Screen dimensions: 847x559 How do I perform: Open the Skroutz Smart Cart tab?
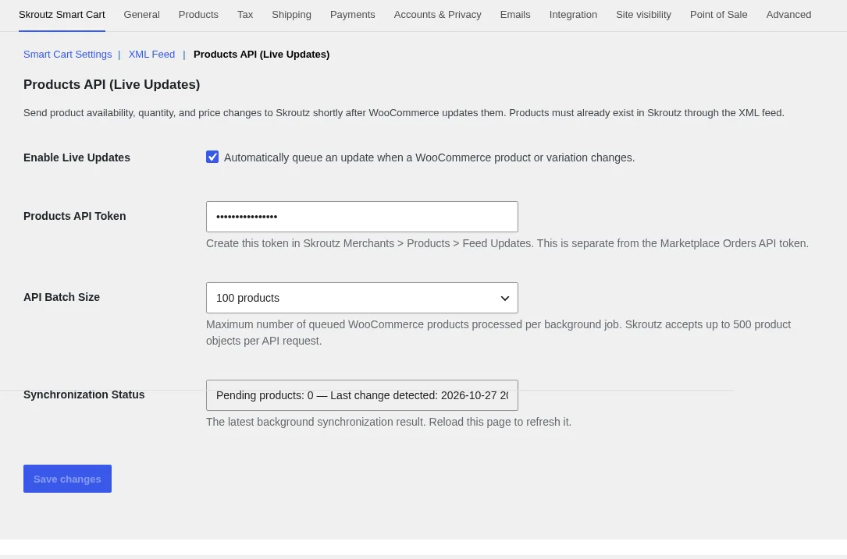click(62, 15)
